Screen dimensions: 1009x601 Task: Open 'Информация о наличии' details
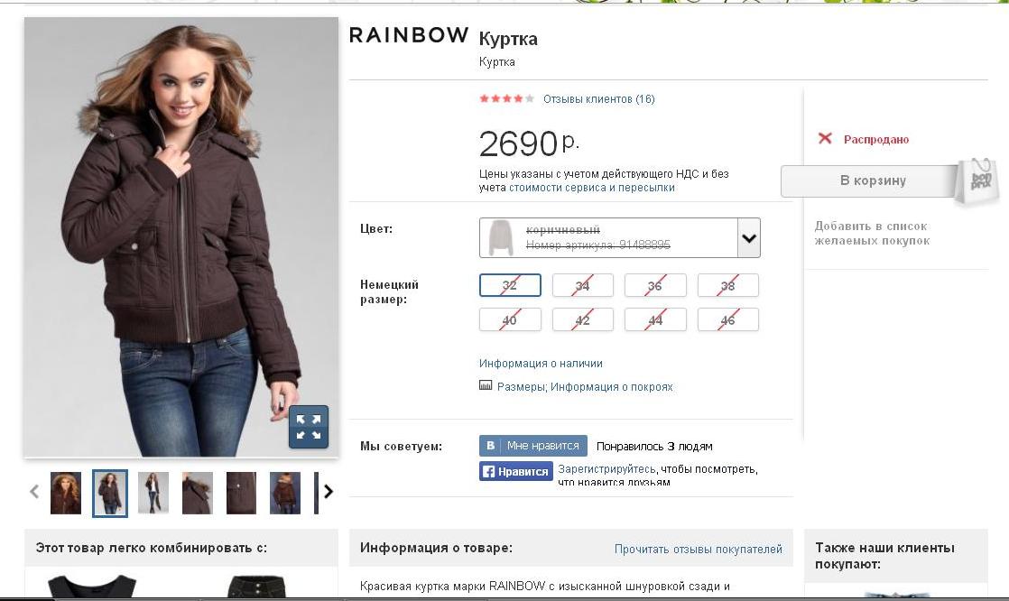(x=541, y=364)
